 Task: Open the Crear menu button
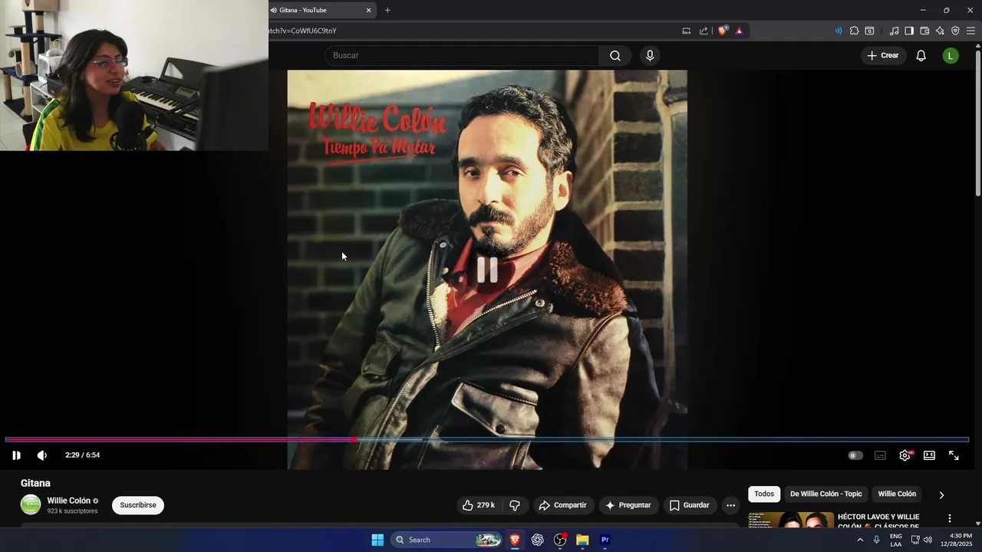point(883,55)
